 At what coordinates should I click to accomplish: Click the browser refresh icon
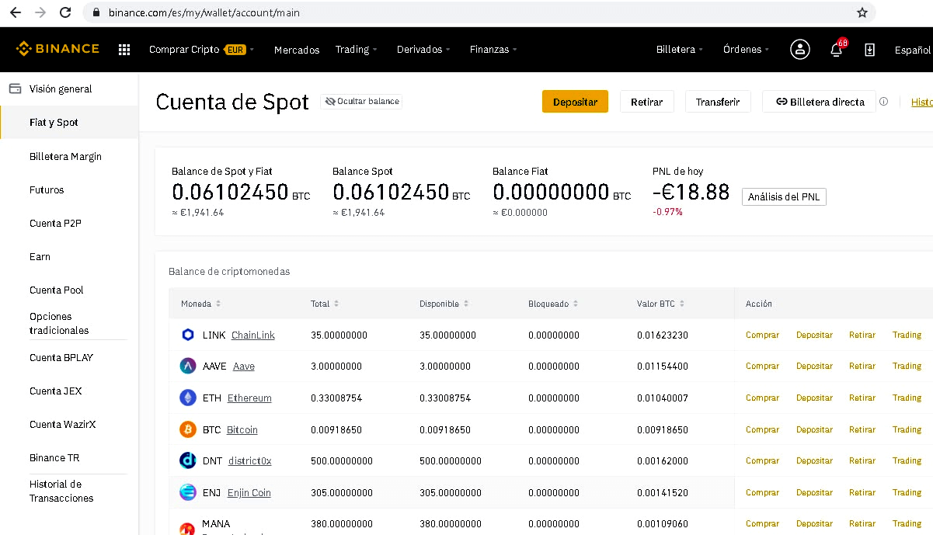64,12
